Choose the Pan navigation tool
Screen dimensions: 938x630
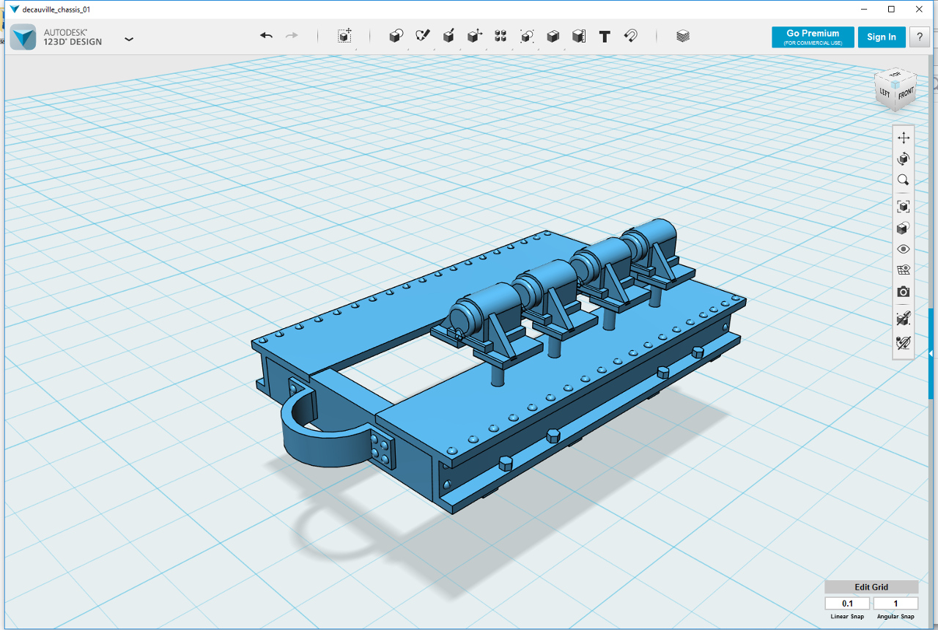(904, 138)
